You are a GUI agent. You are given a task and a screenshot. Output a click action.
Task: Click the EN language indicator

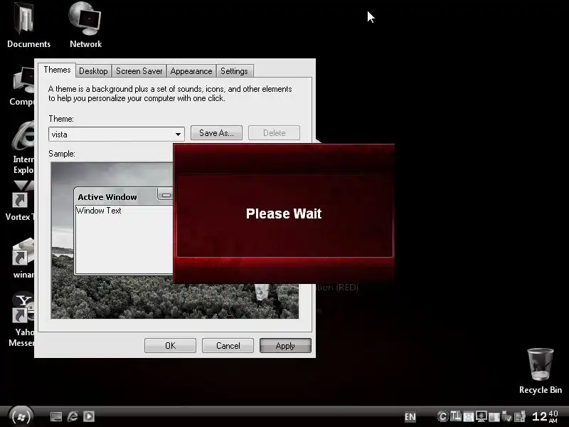[410, 417]
